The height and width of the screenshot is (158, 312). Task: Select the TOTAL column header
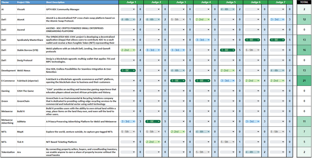(304, 2)
